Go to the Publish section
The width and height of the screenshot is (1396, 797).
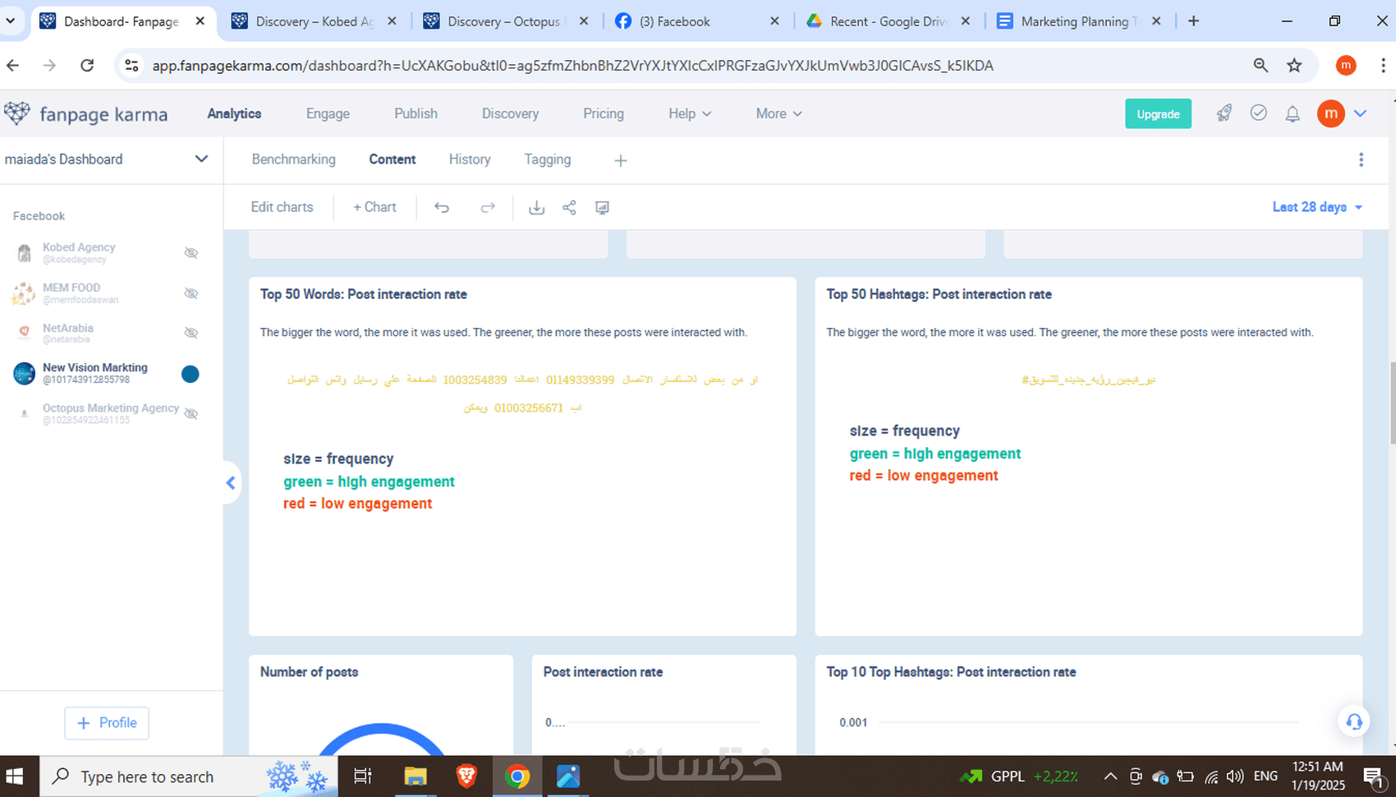pos(416,114)
